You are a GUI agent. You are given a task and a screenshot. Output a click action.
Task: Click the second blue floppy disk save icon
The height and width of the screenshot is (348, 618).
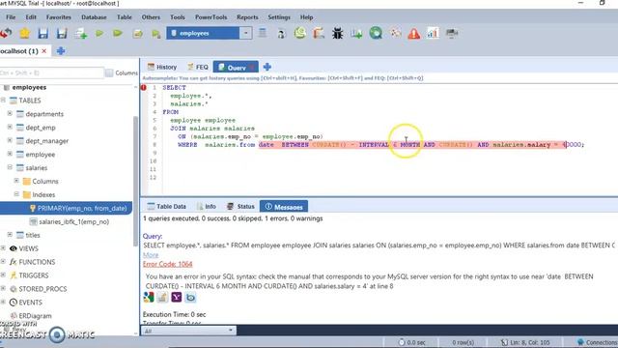point(62,34)
